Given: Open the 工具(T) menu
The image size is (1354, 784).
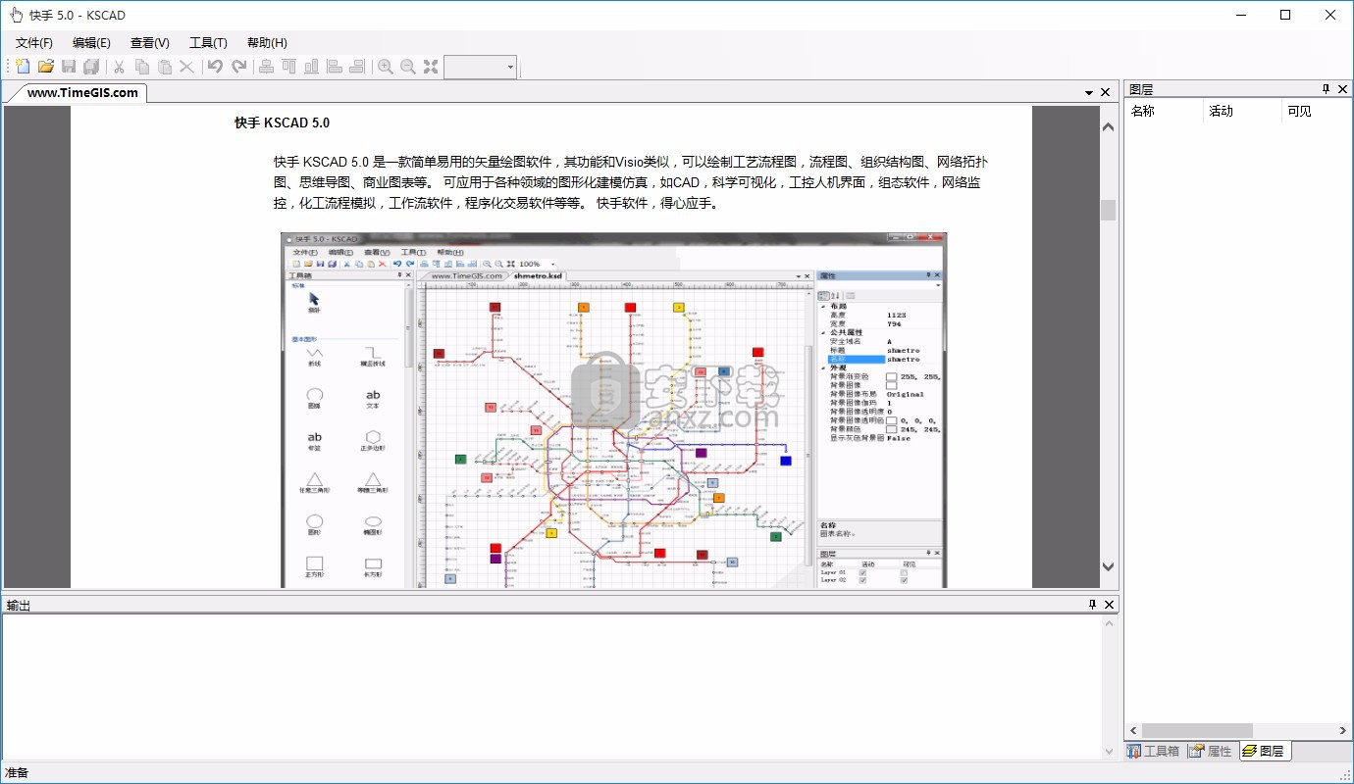Looking at the screenshot, I should 208,43.
